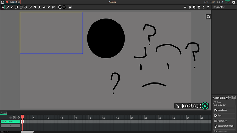Select the pan canvas tool

[x=182, y=106]
